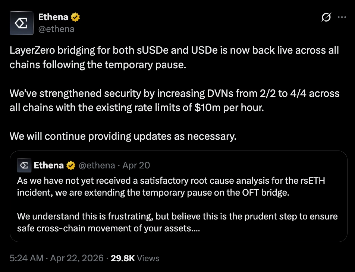Open the three-dot more options menu
The image size is (355, 272).
pyautogui.click(x=342, y=17)
